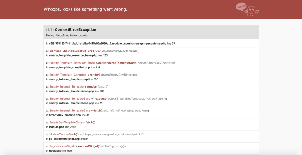Image resolution: width=302 pixels, height=155 pixels.
Task: Click the ContextErrorException title
Action: [x=75, y=30]
